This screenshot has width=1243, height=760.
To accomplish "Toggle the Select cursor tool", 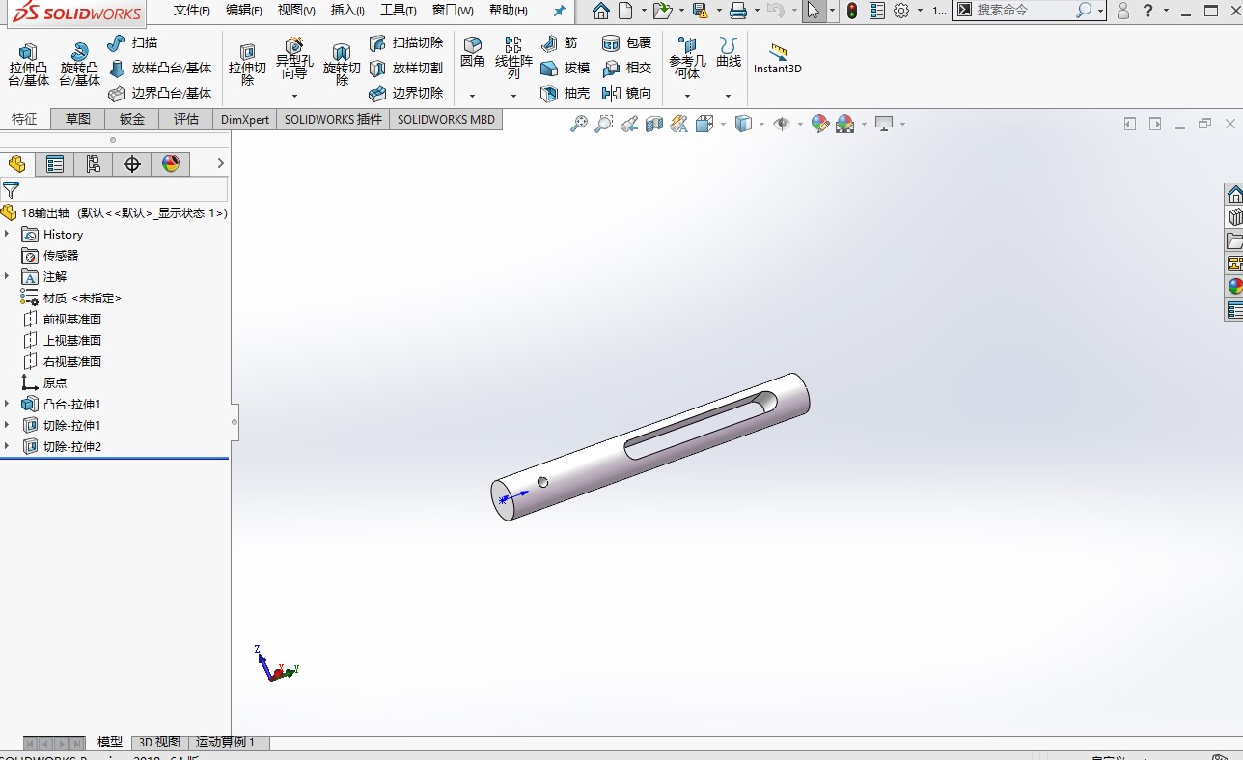I will coord(814,11).
